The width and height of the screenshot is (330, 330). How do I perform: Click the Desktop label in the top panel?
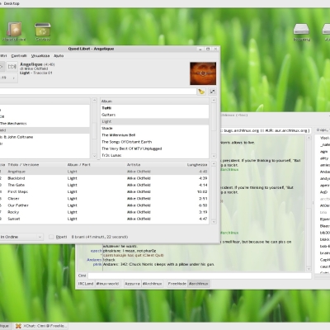click(12, 3)
